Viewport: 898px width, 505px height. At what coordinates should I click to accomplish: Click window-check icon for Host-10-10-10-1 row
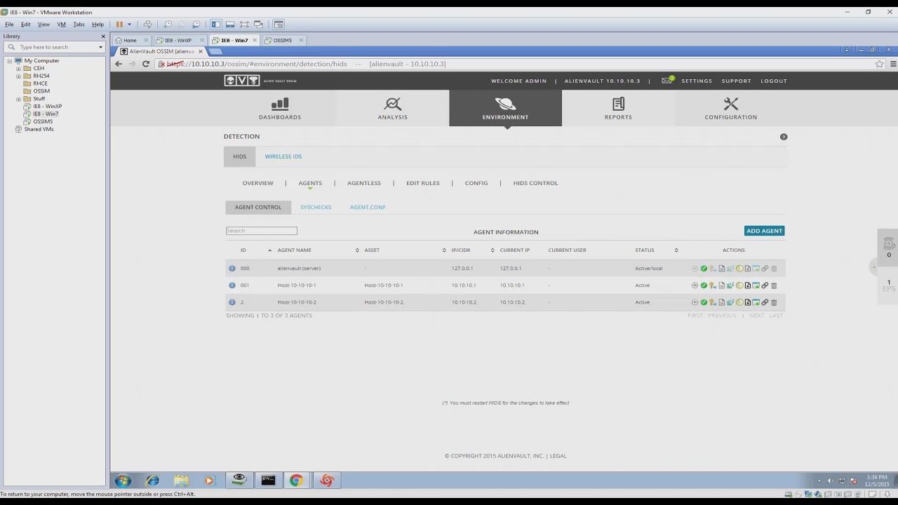tap(756, 285)
